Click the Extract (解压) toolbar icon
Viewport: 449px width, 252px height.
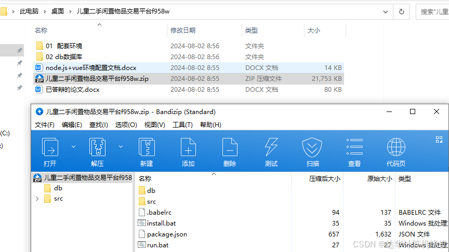97,147
